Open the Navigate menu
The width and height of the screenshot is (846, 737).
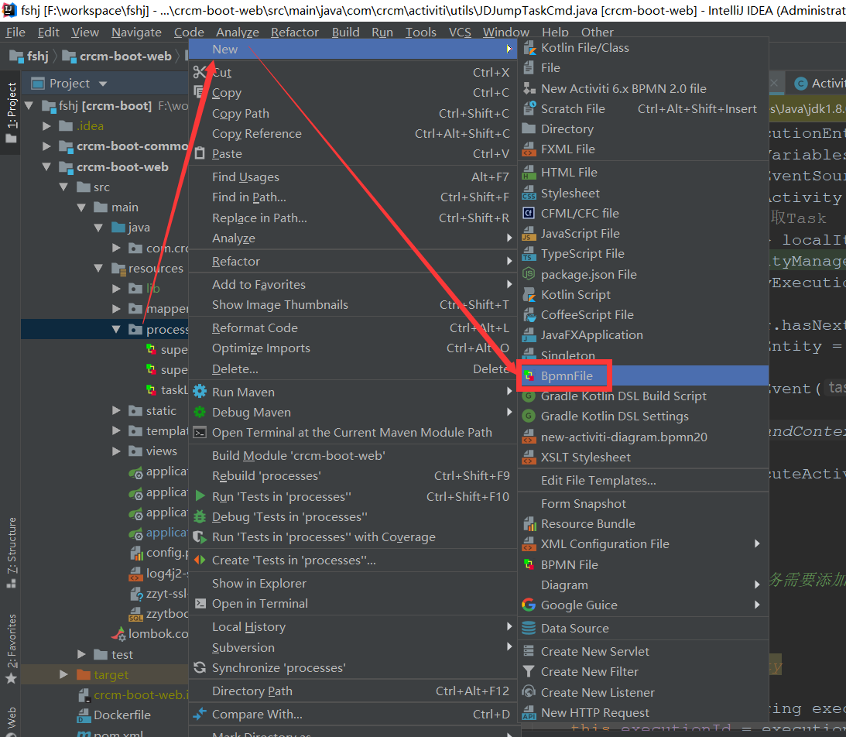pyautogui.click(x=136, y=33)
